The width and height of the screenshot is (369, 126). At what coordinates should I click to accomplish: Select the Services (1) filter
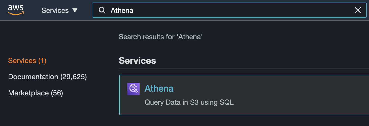pos(27,61)
